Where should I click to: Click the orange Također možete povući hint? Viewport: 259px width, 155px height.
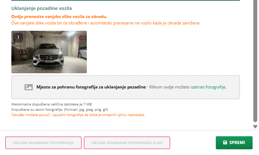78,115
